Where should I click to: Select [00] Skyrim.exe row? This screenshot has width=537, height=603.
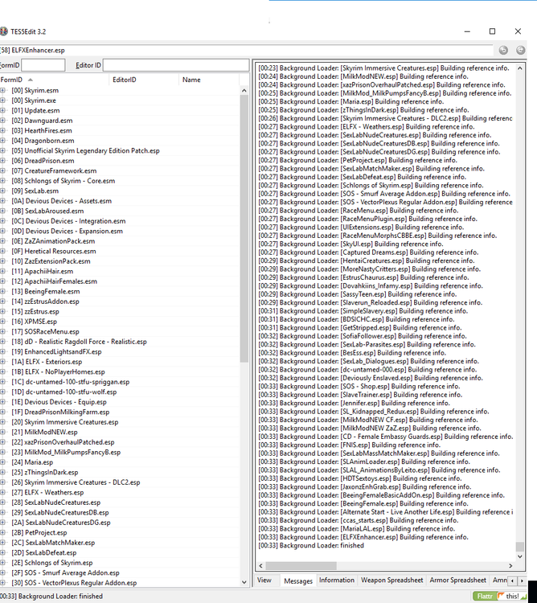[x=119, y=100]
